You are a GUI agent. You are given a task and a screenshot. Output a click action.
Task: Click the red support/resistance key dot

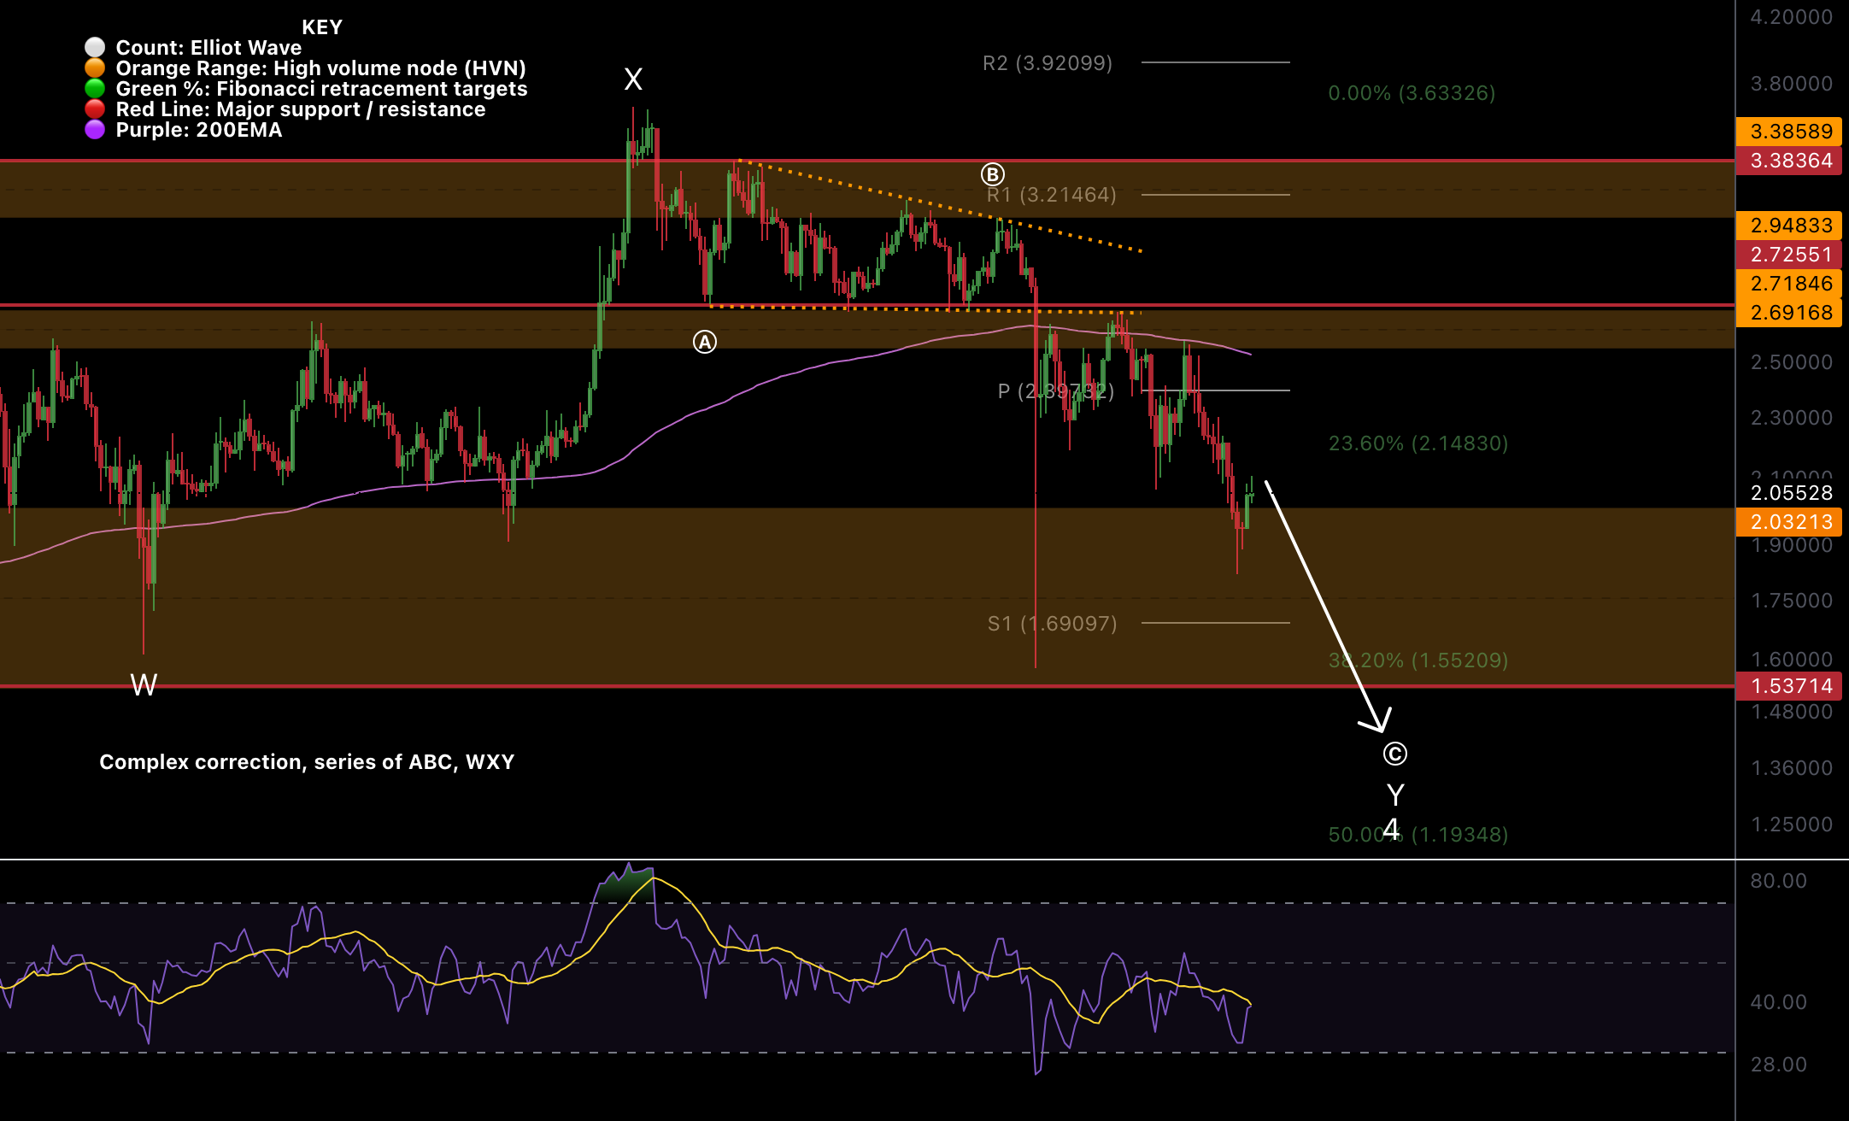(x=95, y=109)
